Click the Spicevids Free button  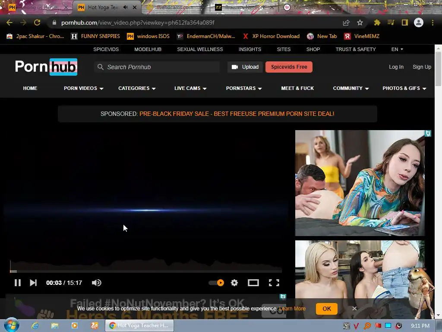(289, 67)
